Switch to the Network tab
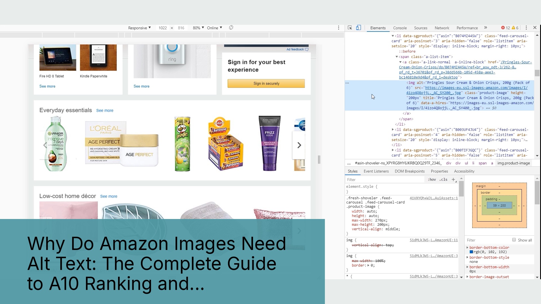 coord(442,28)
